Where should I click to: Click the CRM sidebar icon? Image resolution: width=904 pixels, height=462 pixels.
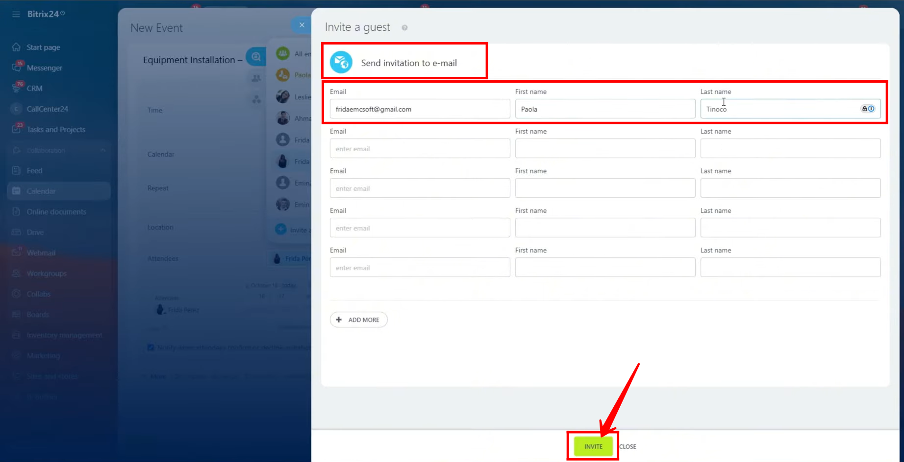click(17, 88)
